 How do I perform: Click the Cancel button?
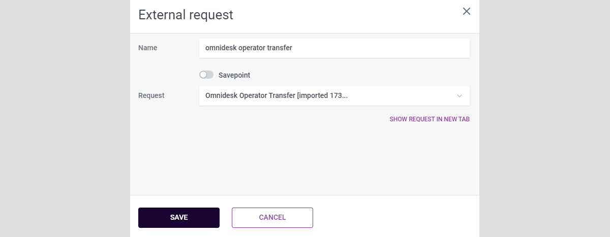coord(272,218)
